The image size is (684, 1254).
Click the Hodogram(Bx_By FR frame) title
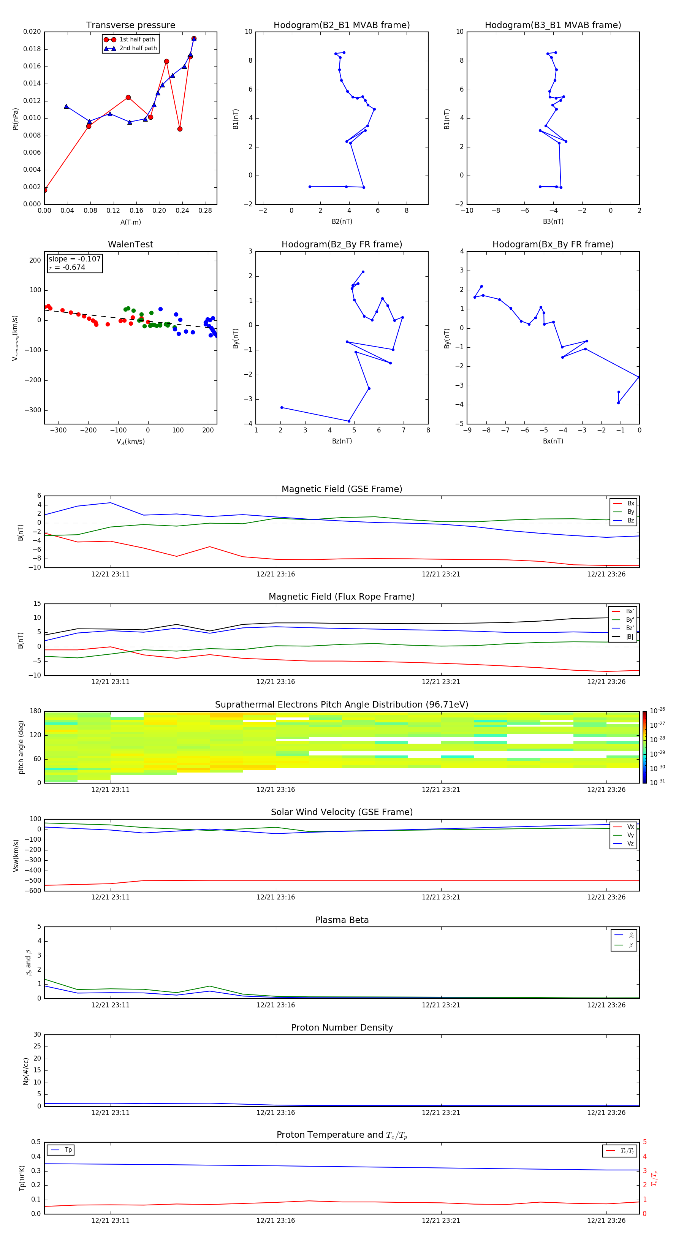coord(553,244)
